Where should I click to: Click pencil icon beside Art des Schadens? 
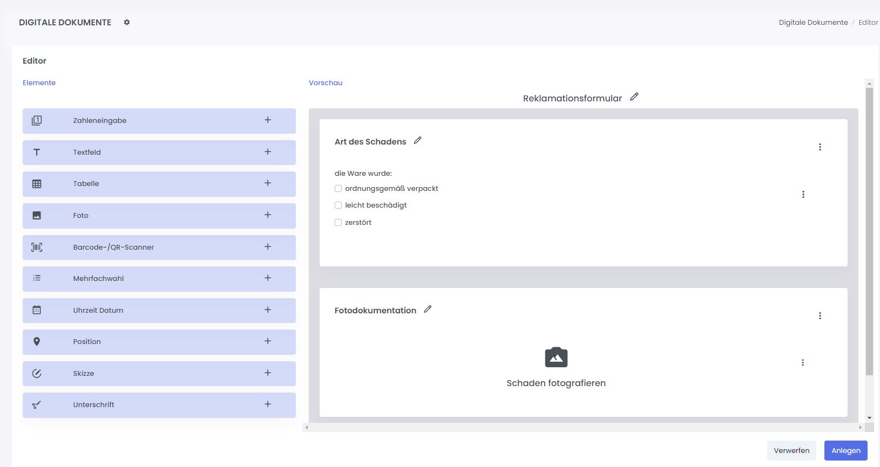tap(417, 141)
